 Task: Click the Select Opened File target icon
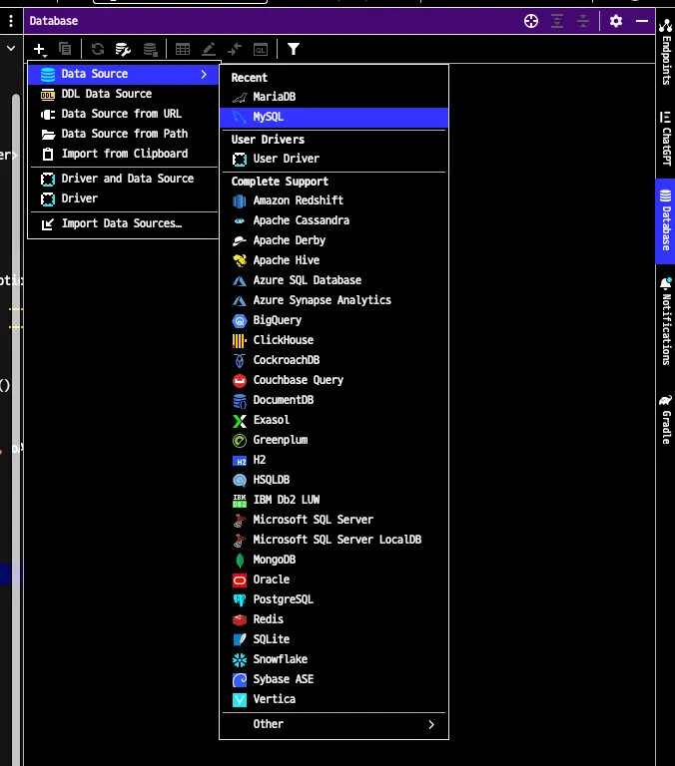click(x=530, y=21)
